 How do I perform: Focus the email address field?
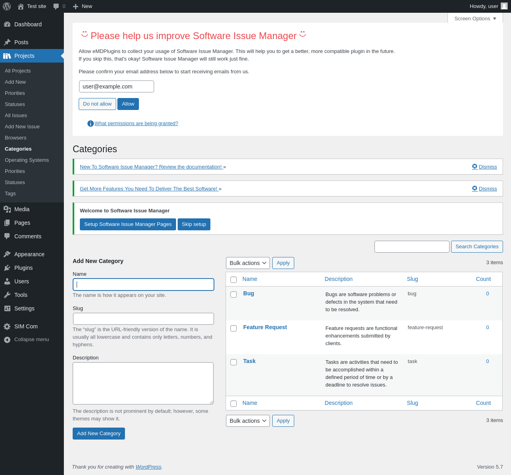(x=117, y=86)
